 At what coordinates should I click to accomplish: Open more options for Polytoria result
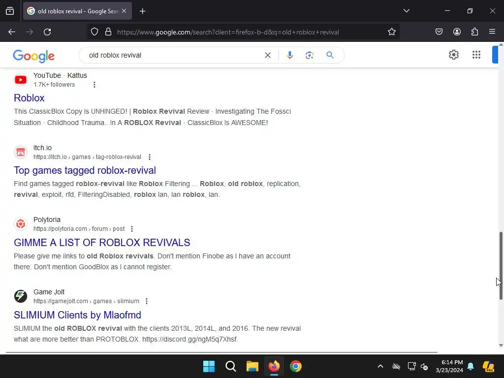pyautogui.click(x=132, y=229)
